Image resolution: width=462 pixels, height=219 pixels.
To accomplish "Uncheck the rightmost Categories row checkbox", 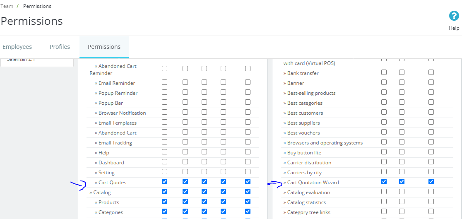I will [248, 212].
